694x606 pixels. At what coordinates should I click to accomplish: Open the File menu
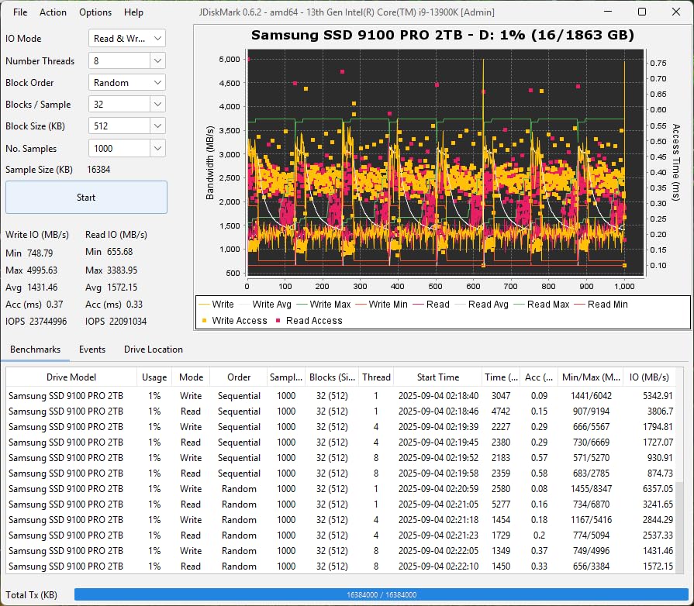19,12
